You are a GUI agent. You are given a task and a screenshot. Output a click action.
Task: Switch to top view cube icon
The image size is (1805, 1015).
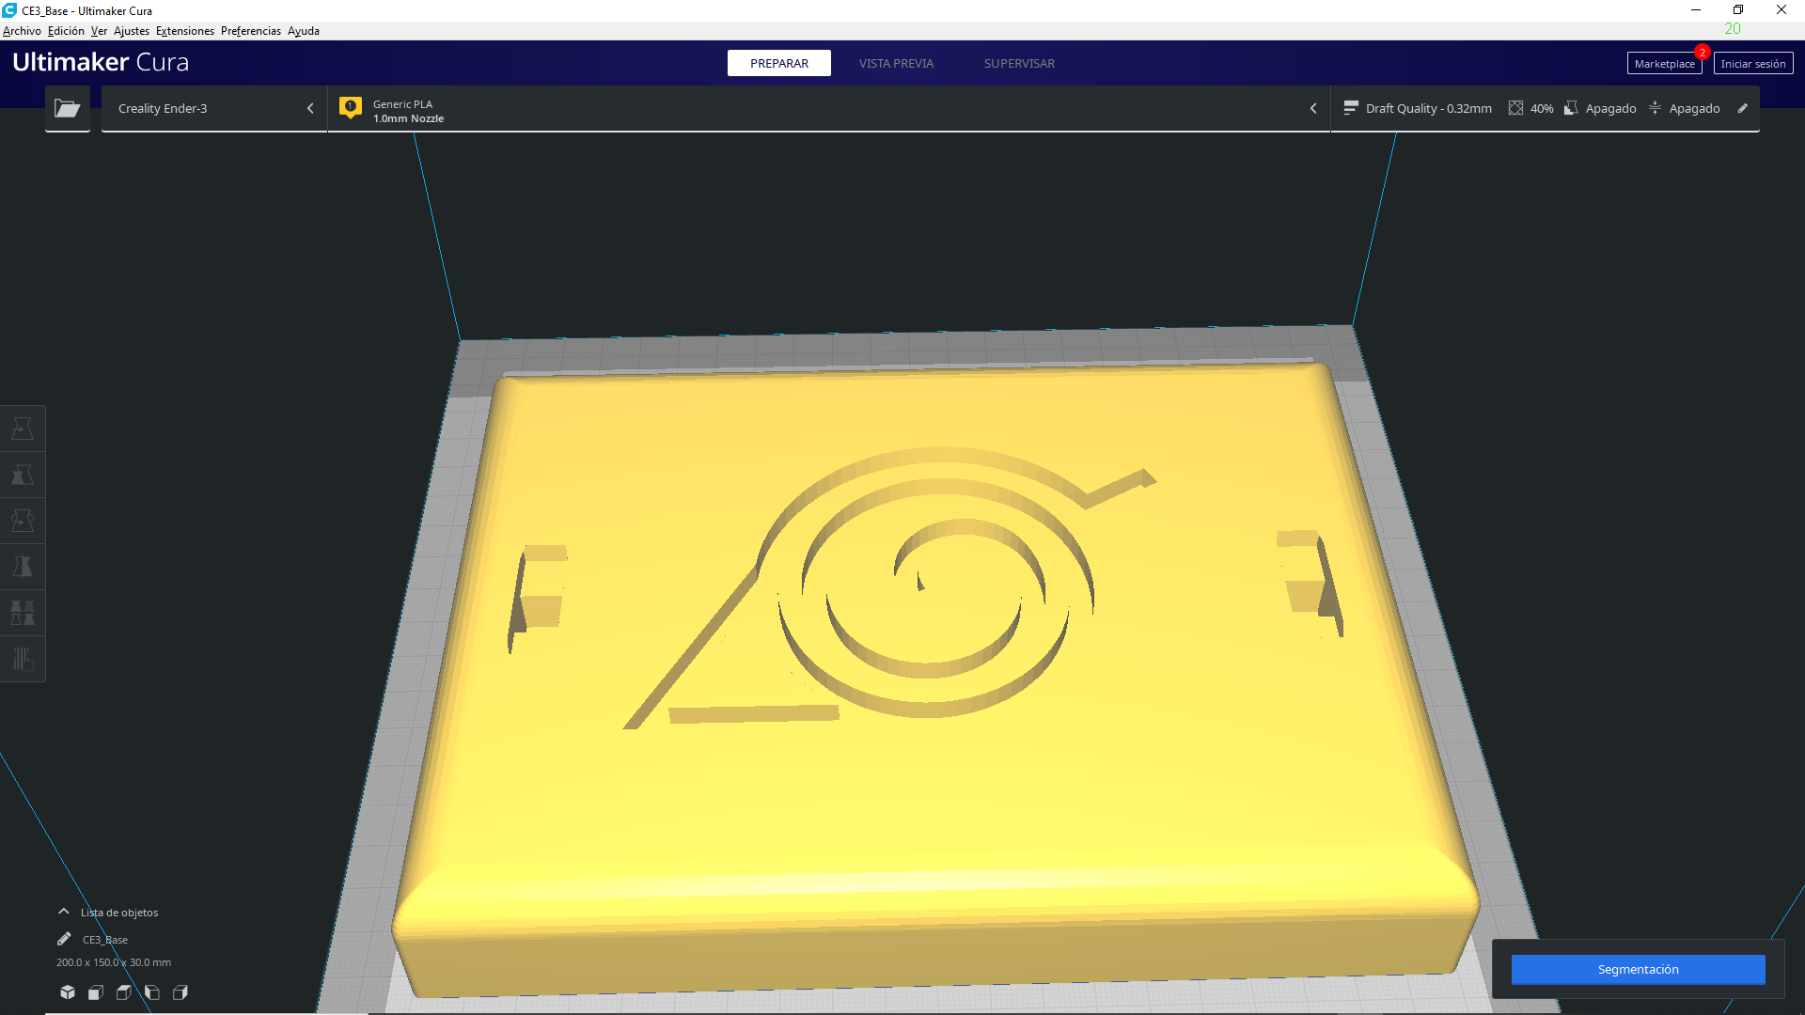[x=124, y=992]
